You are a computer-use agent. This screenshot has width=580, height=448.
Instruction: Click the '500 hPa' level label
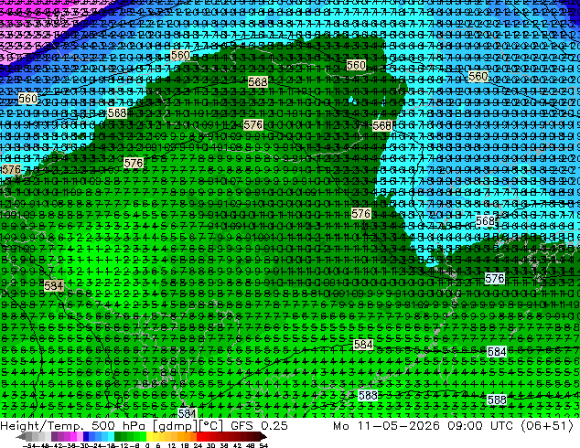(x=119, y=426)
